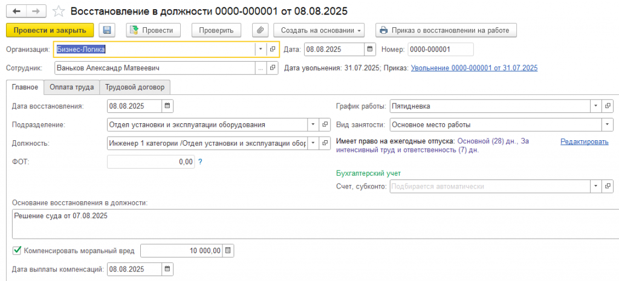Show the ФОТ help question mark
This screenshot has height=281, width=619.
[199, 161]
